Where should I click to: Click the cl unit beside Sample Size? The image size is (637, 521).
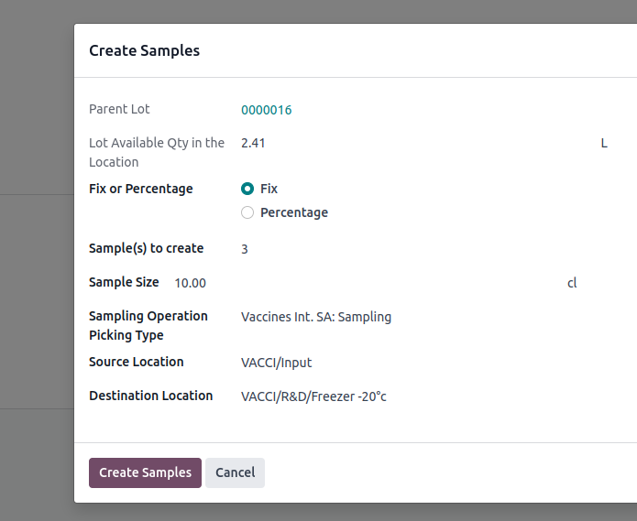572,284
